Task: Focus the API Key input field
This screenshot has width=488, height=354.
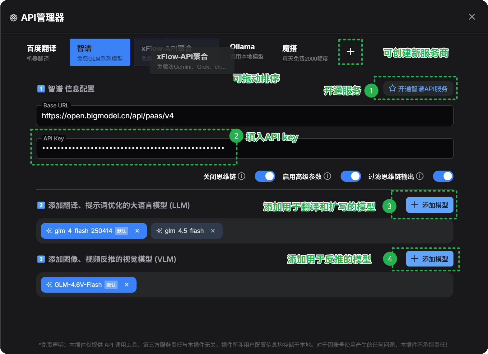Action: pos(244,148)
